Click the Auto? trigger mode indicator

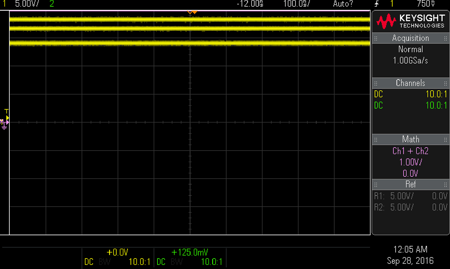click(343, 4)
